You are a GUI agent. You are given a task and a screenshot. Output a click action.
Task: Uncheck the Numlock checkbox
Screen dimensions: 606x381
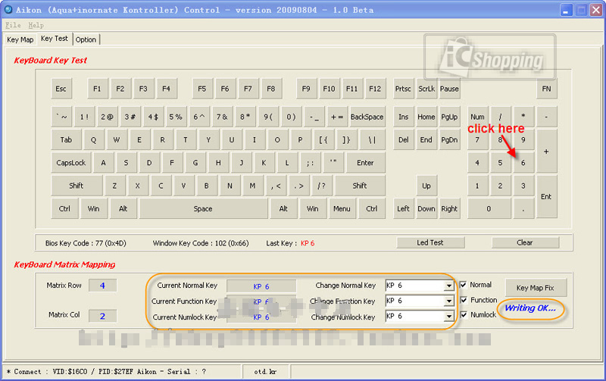click(x=464, y=314)
